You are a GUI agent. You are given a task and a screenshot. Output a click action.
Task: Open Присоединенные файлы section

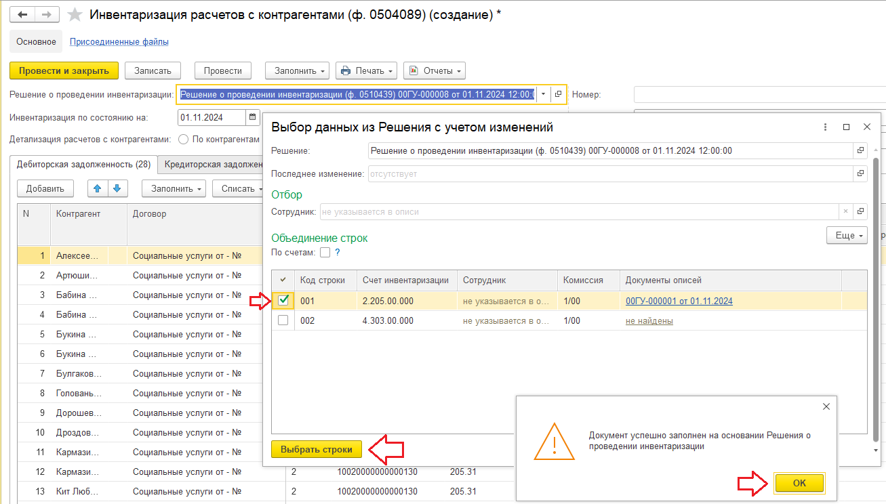[119, 41]
